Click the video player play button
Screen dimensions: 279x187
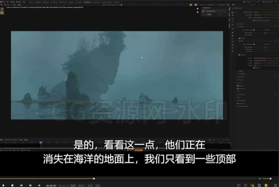click(3, 185)
